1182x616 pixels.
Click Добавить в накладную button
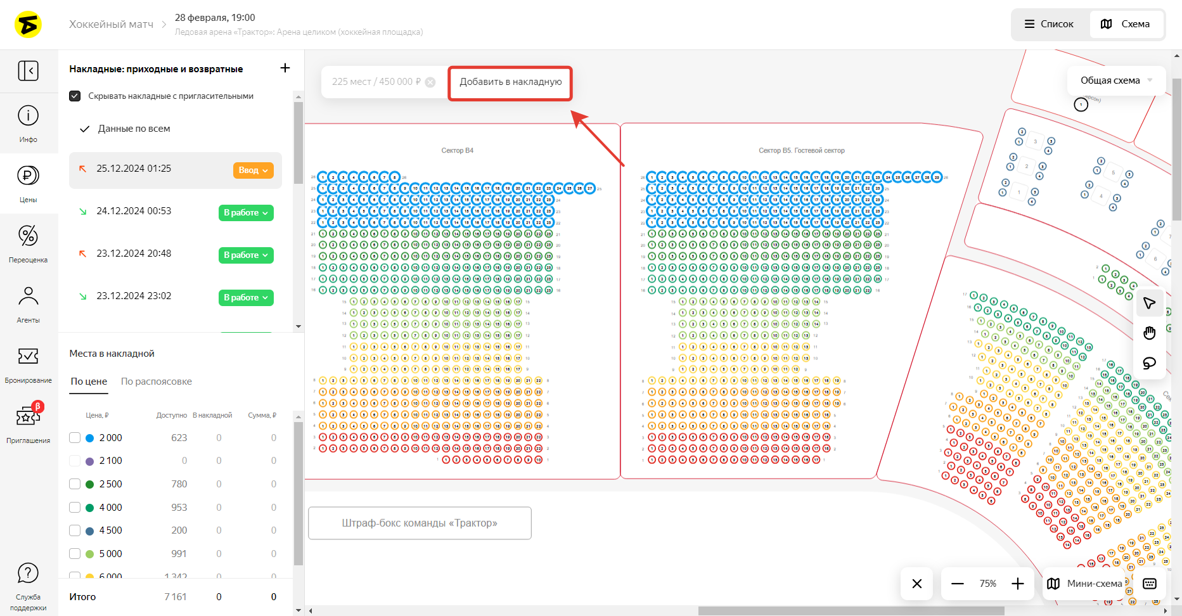510,82
